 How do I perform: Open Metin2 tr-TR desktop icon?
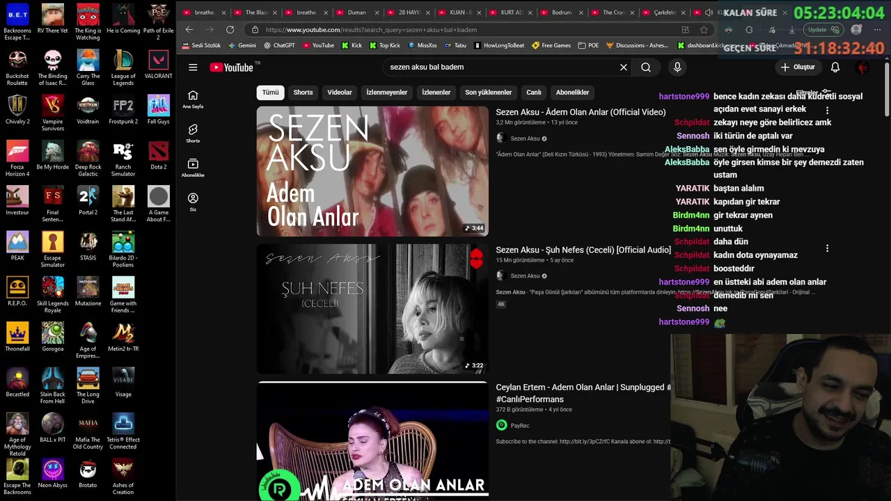pos(123,337)
